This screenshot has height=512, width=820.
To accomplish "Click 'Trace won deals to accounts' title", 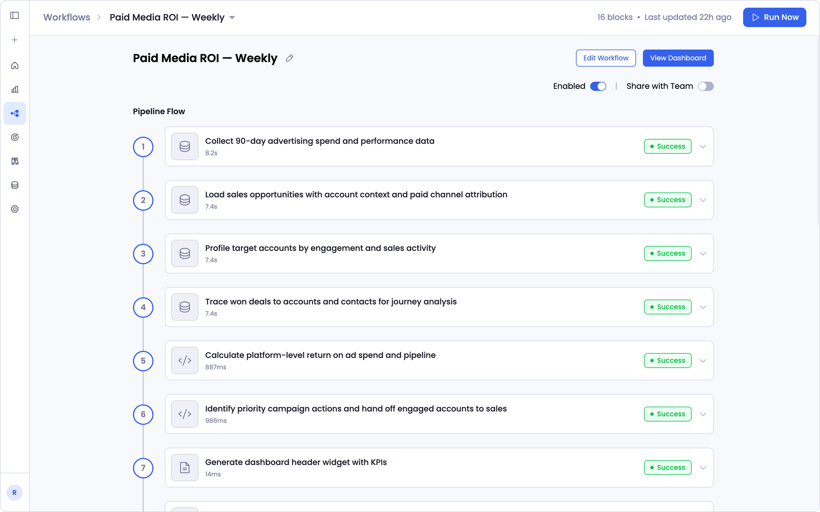I will tap(331, 302).
